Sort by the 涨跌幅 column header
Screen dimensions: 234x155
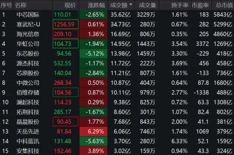tap(93, 5)
